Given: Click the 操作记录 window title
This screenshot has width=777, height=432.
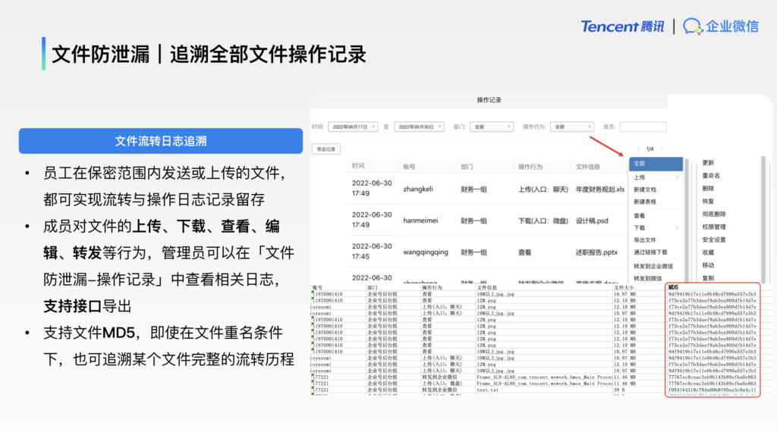Looking at the screenshot, I should (489, 100).
